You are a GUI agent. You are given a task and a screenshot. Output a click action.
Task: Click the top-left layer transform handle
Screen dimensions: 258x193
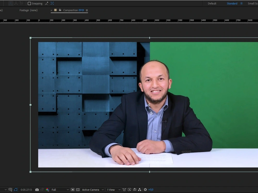tap(30, 38)
